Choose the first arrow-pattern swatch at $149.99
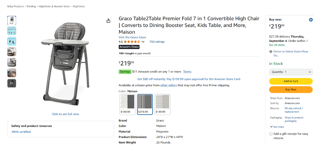Image resolution: width=314 pixels, height=148 pixels. coord(127,104)
